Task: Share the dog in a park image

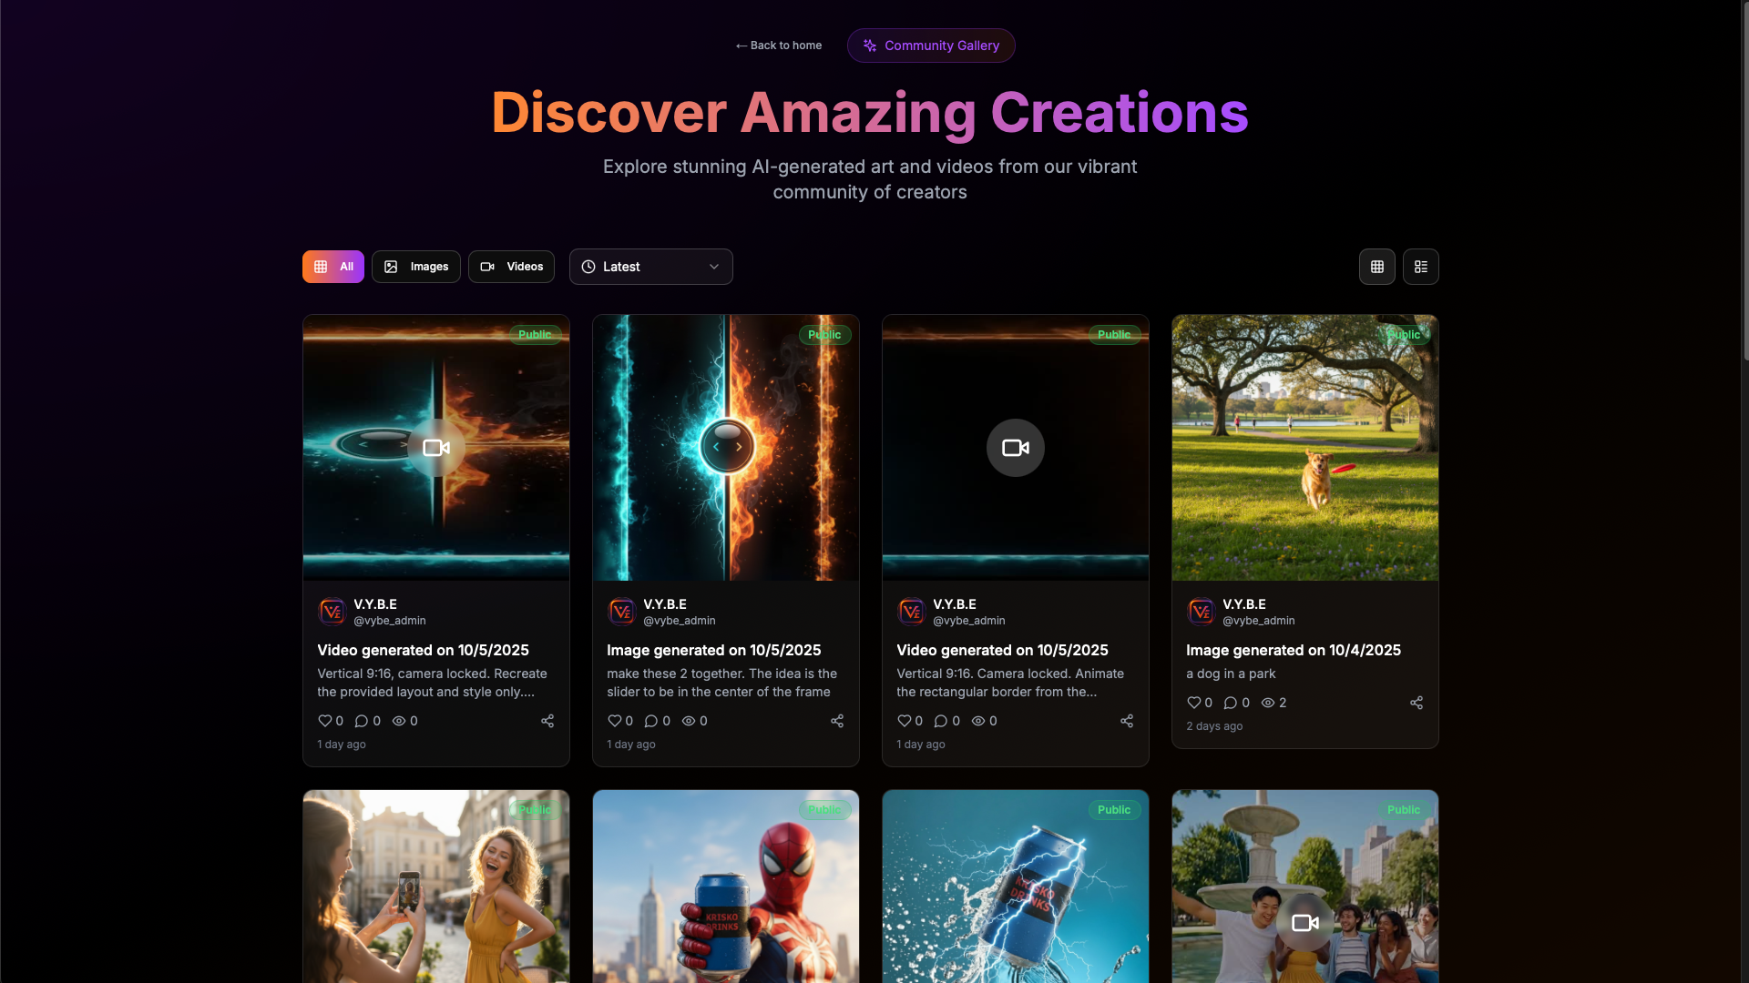Action: (x=1416, y=703)
